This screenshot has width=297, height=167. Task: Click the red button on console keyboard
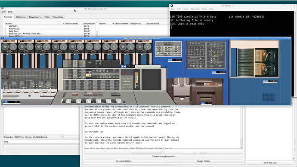75,94
